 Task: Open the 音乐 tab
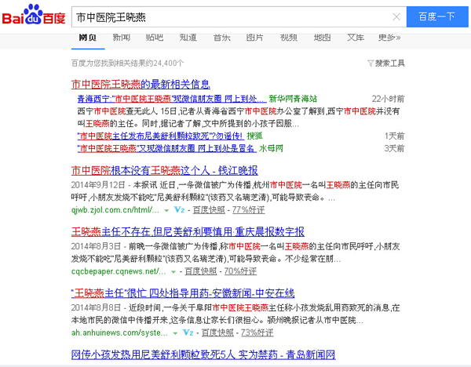pos(221,38)
